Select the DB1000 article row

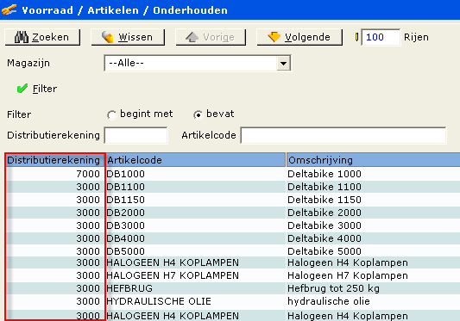[x=233, y=174]
